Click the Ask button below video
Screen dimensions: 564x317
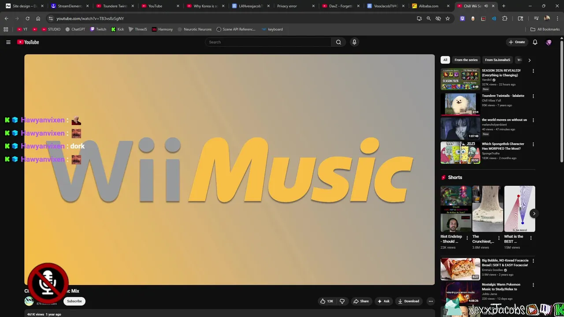383,301
